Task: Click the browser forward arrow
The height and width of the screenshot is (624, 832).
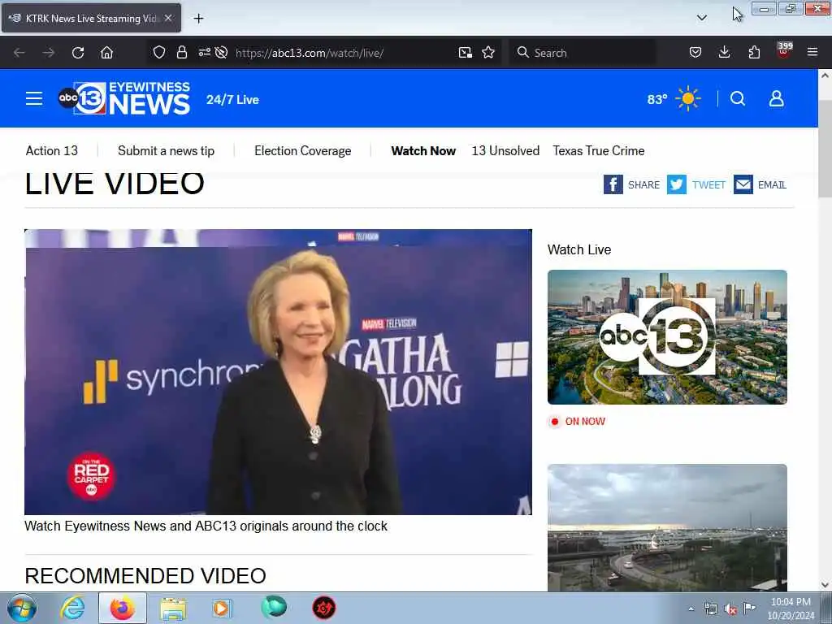Action: click(48, 53)
